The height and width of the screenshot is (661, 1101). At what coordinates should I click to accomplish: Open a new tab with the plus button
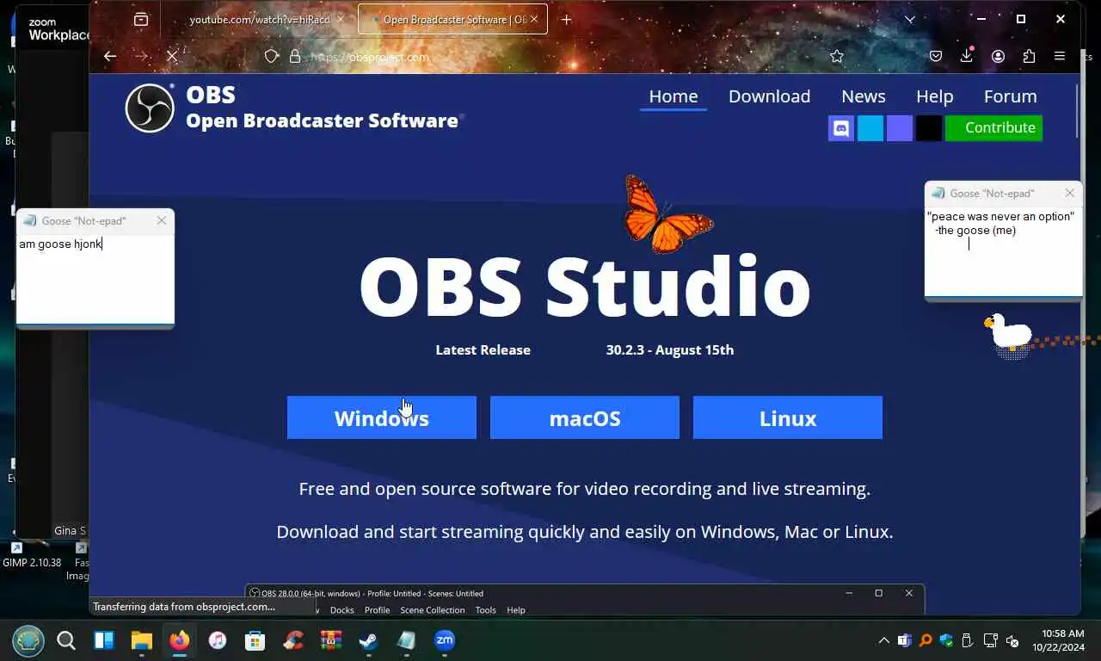click(x=566, y=19)
